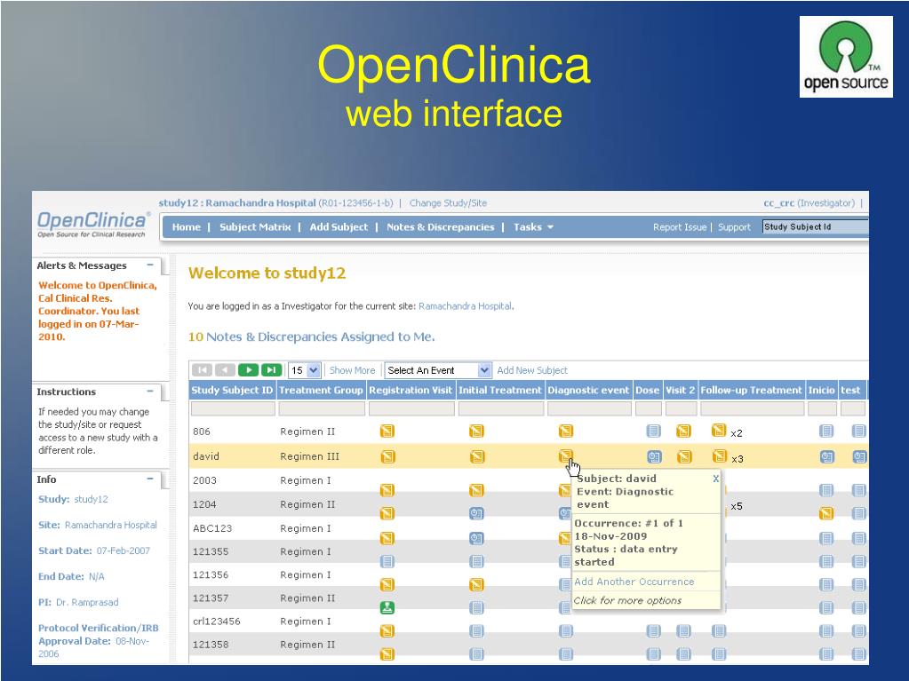Click filter field under Study Subject ID column
This screenshot has height=681, width=909.
coord(233,408)
